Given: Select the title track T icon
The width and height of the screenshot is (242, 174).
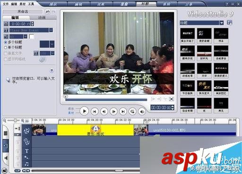Looking at the screenshot, I should pos(26,151).
